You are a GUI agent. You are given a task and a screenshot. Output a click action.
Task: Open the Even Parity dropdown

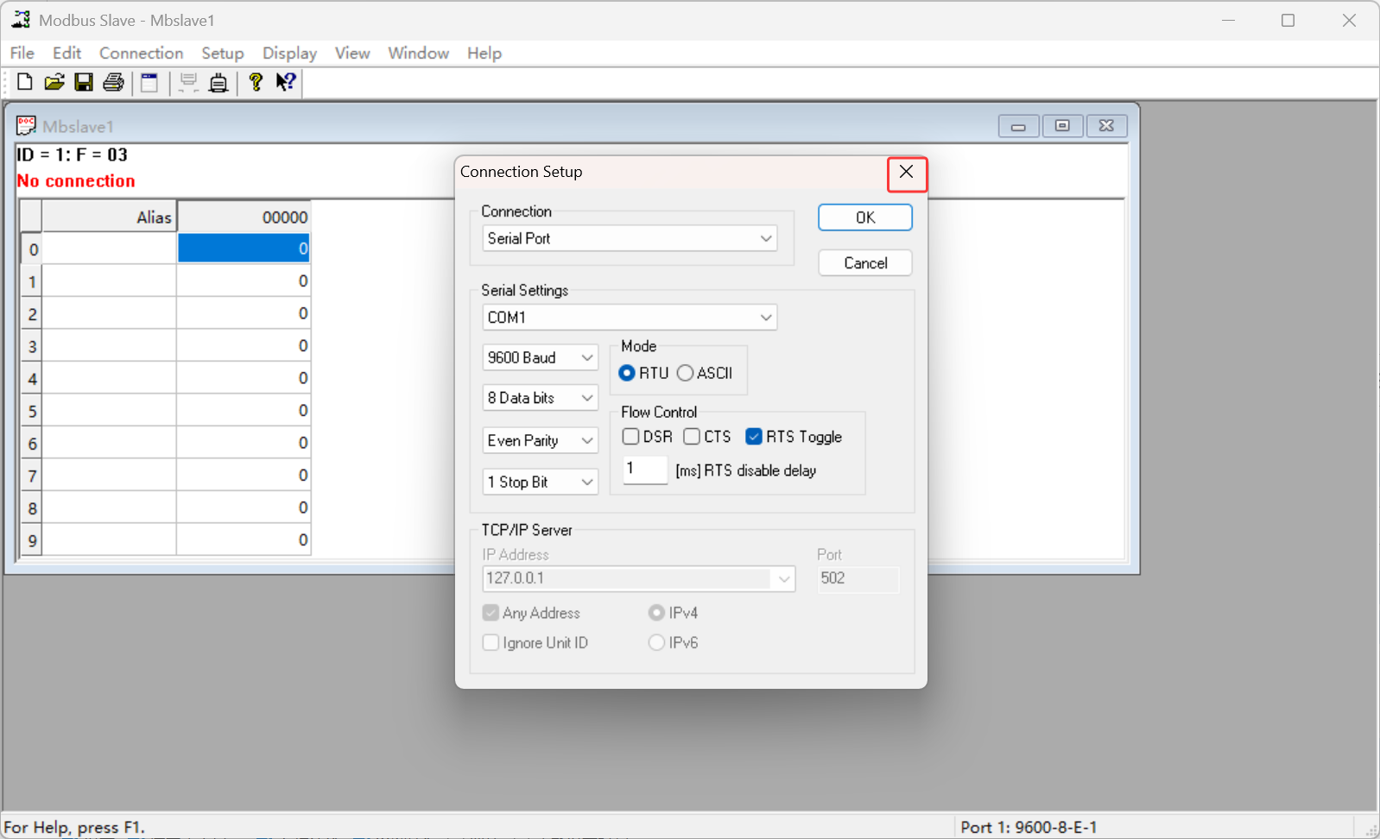(540, 440)
